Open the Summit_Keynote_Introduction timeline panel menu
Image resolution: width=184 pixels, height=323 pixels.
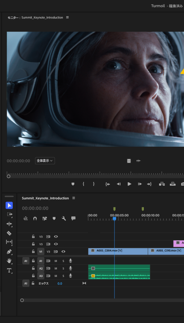[x=73, y=198]
